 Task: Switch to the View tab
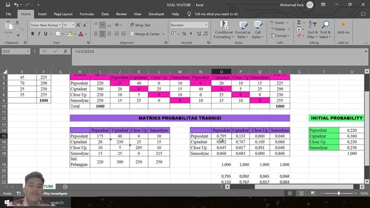(138, 14)
